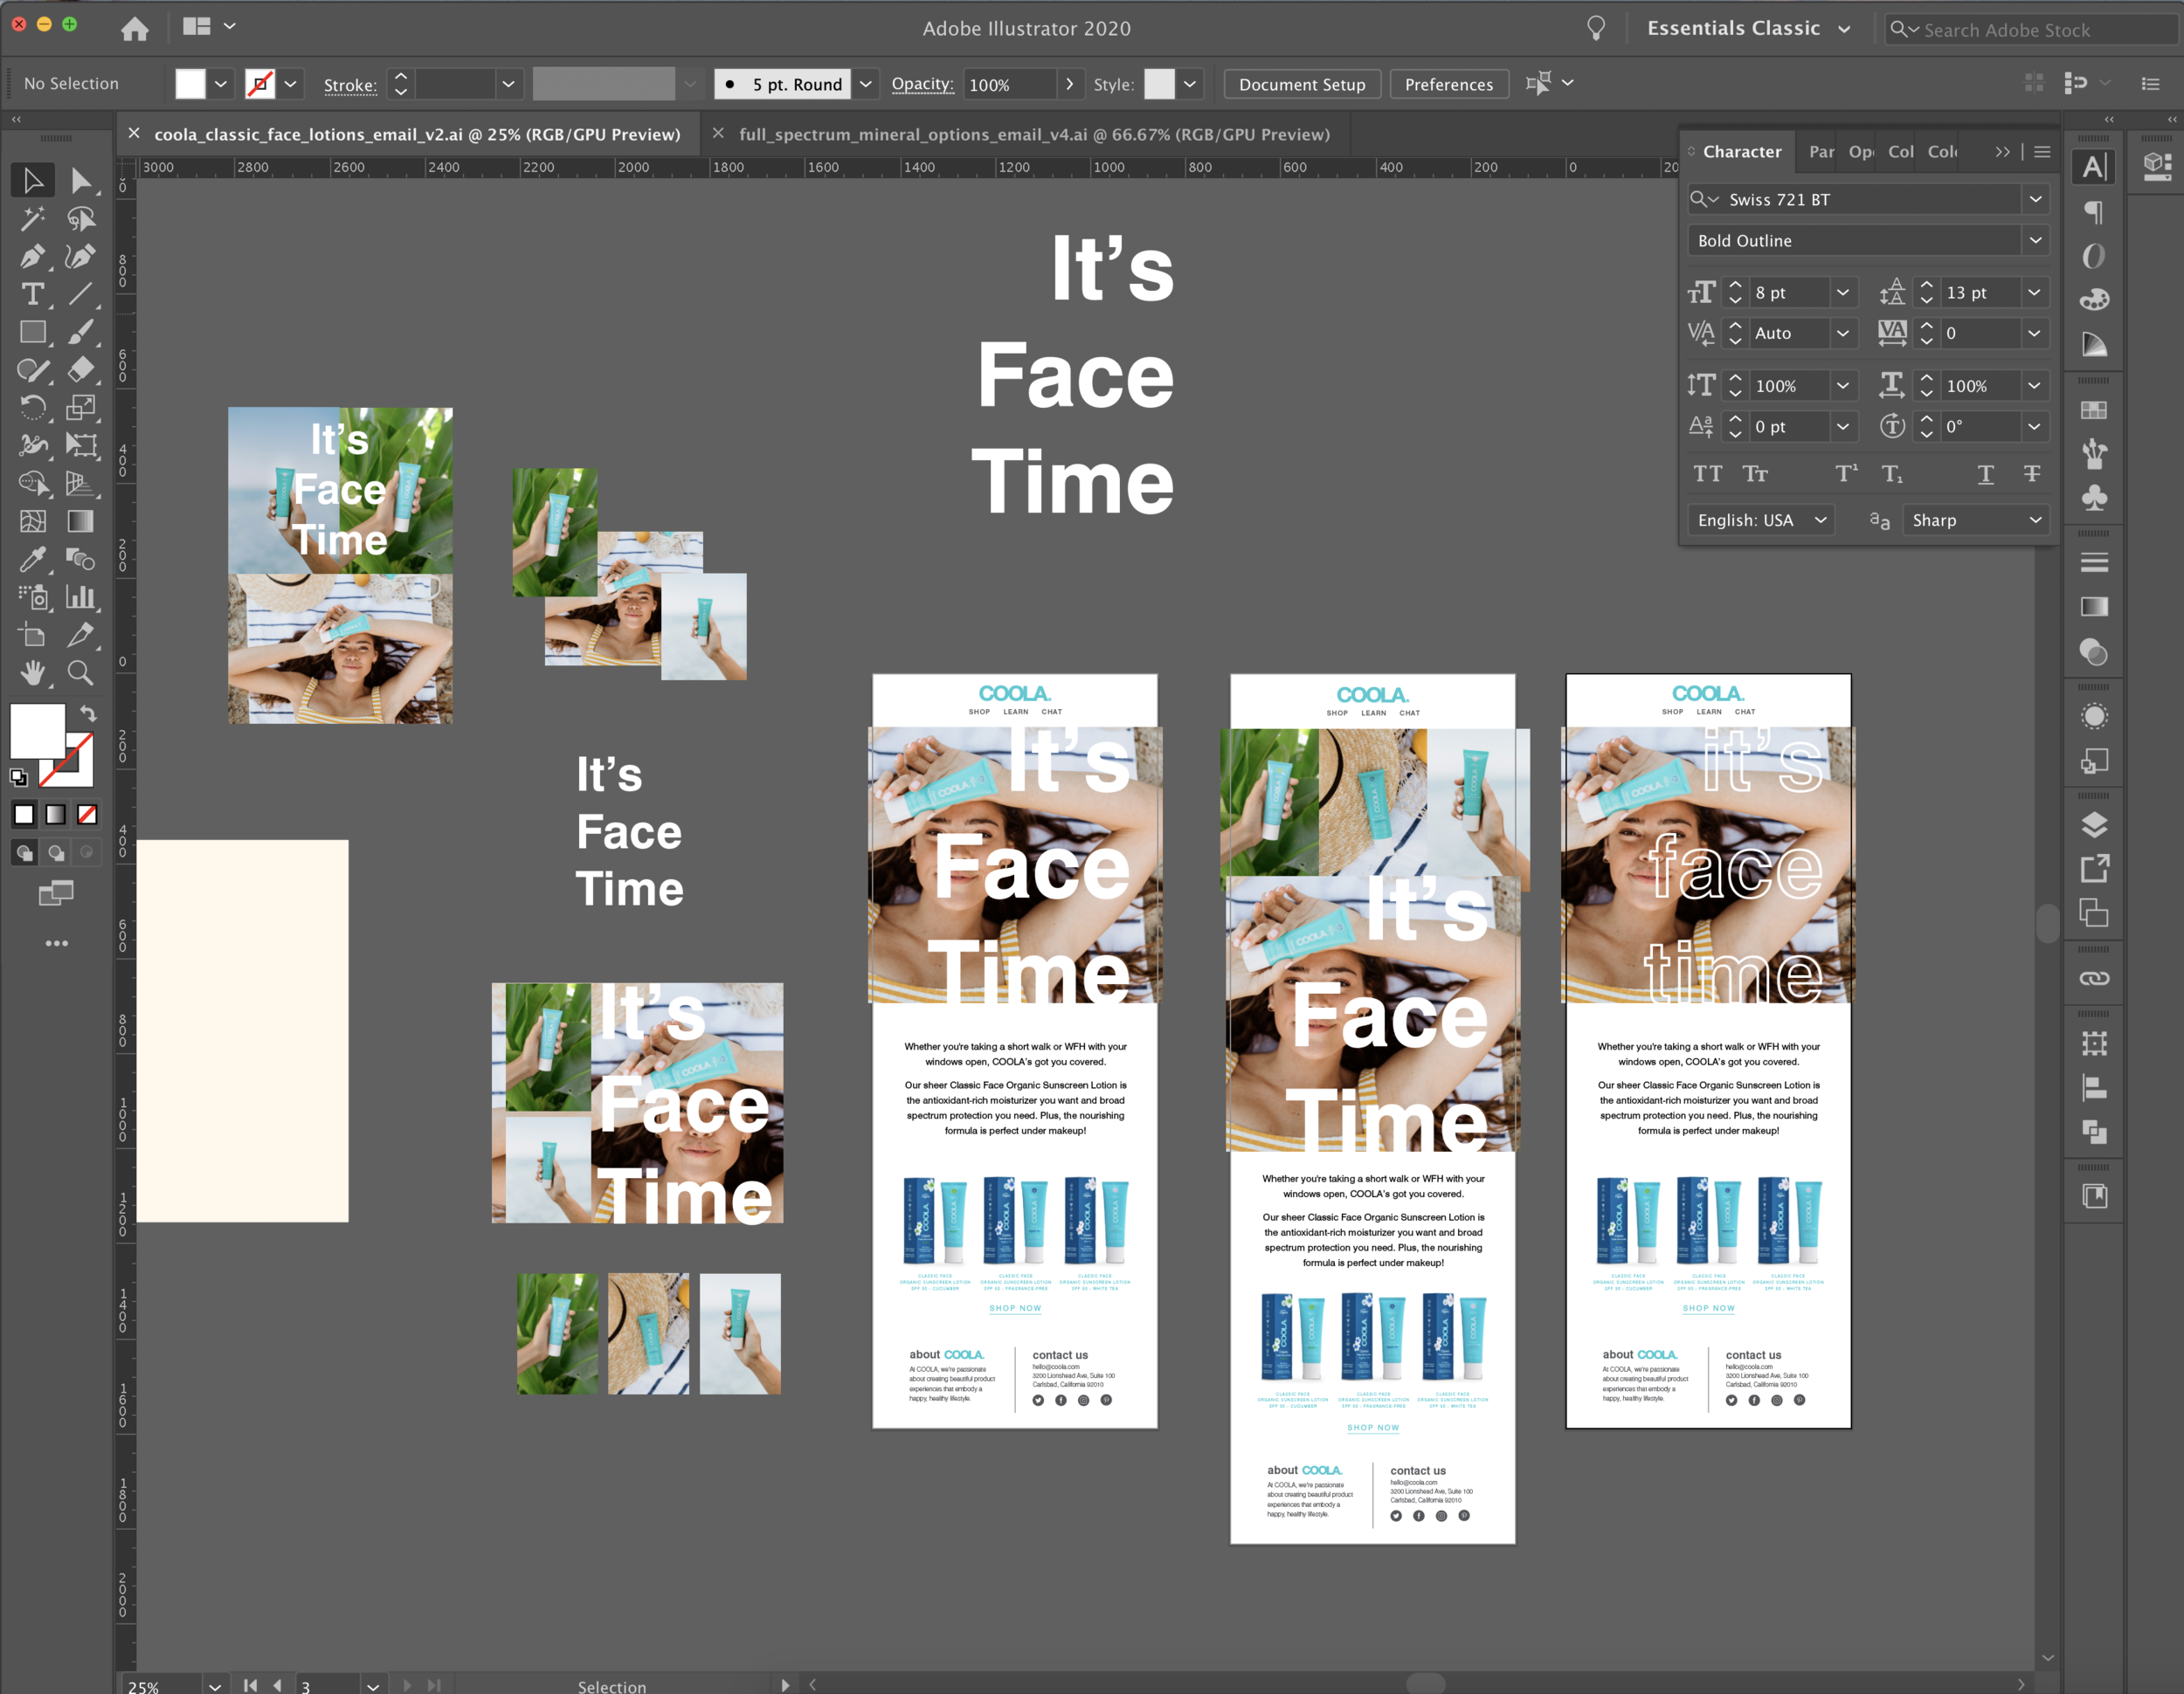Open the 5 pt. Round brush dropdown

866,84
